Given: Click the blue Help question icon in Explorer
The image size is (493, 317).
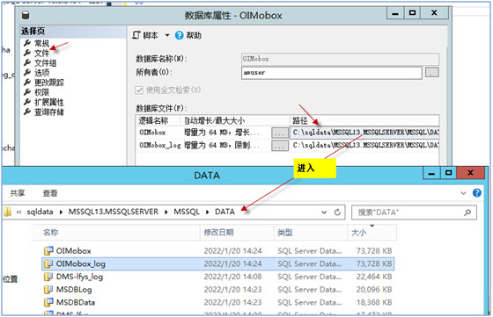Looking at the screenshot, I should click(476, 193).
